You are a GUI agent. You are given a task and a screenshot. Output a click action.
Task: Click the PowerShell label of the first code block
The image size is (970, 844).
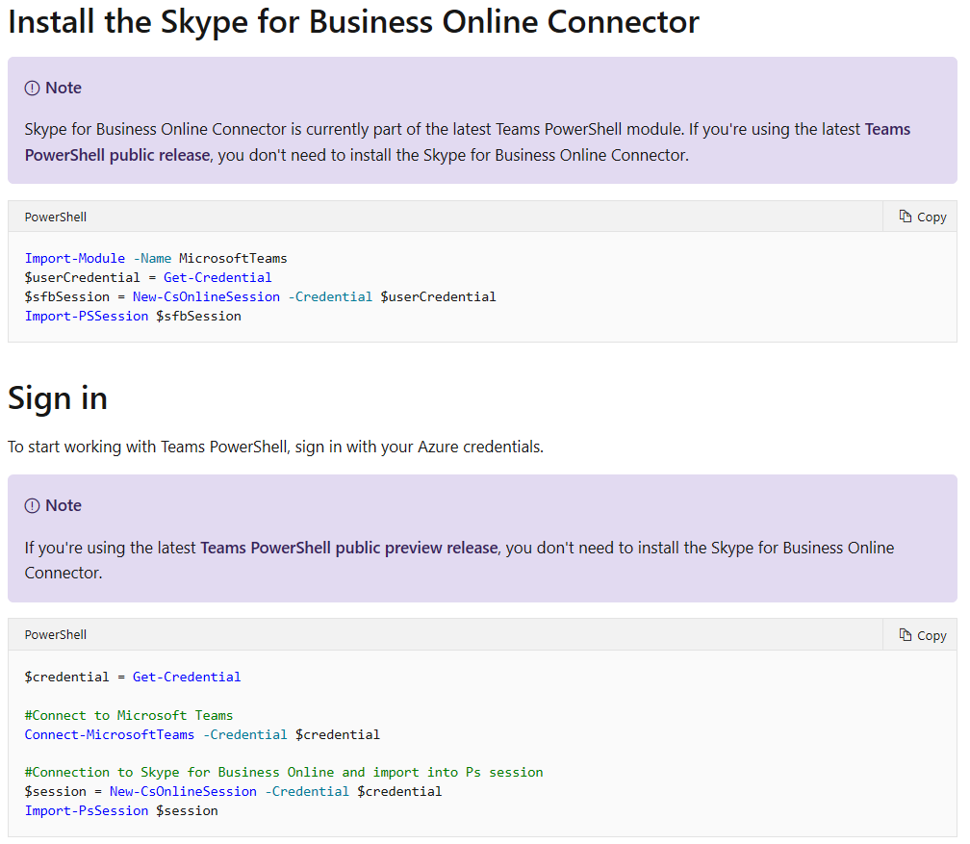56,217
